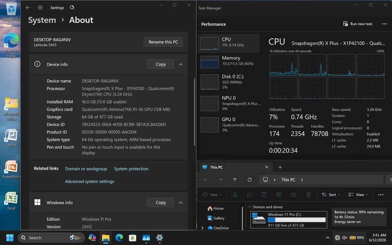Click the clock showing 3:41 AM

pyautogui.click(x=377, y=238)
